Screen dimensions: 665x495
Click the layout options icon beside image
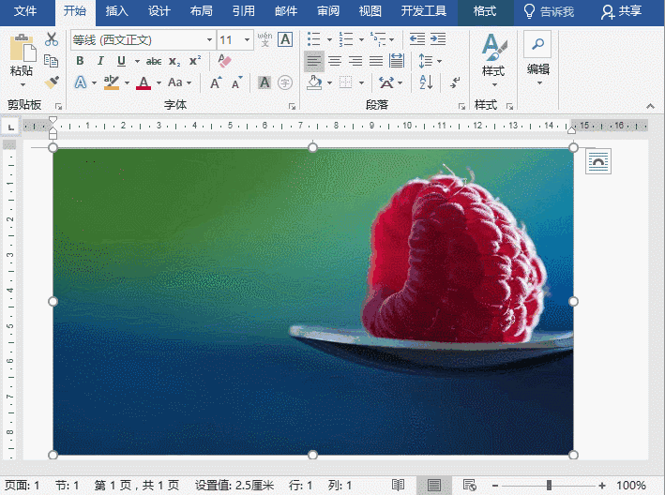(x=597, y=161)
